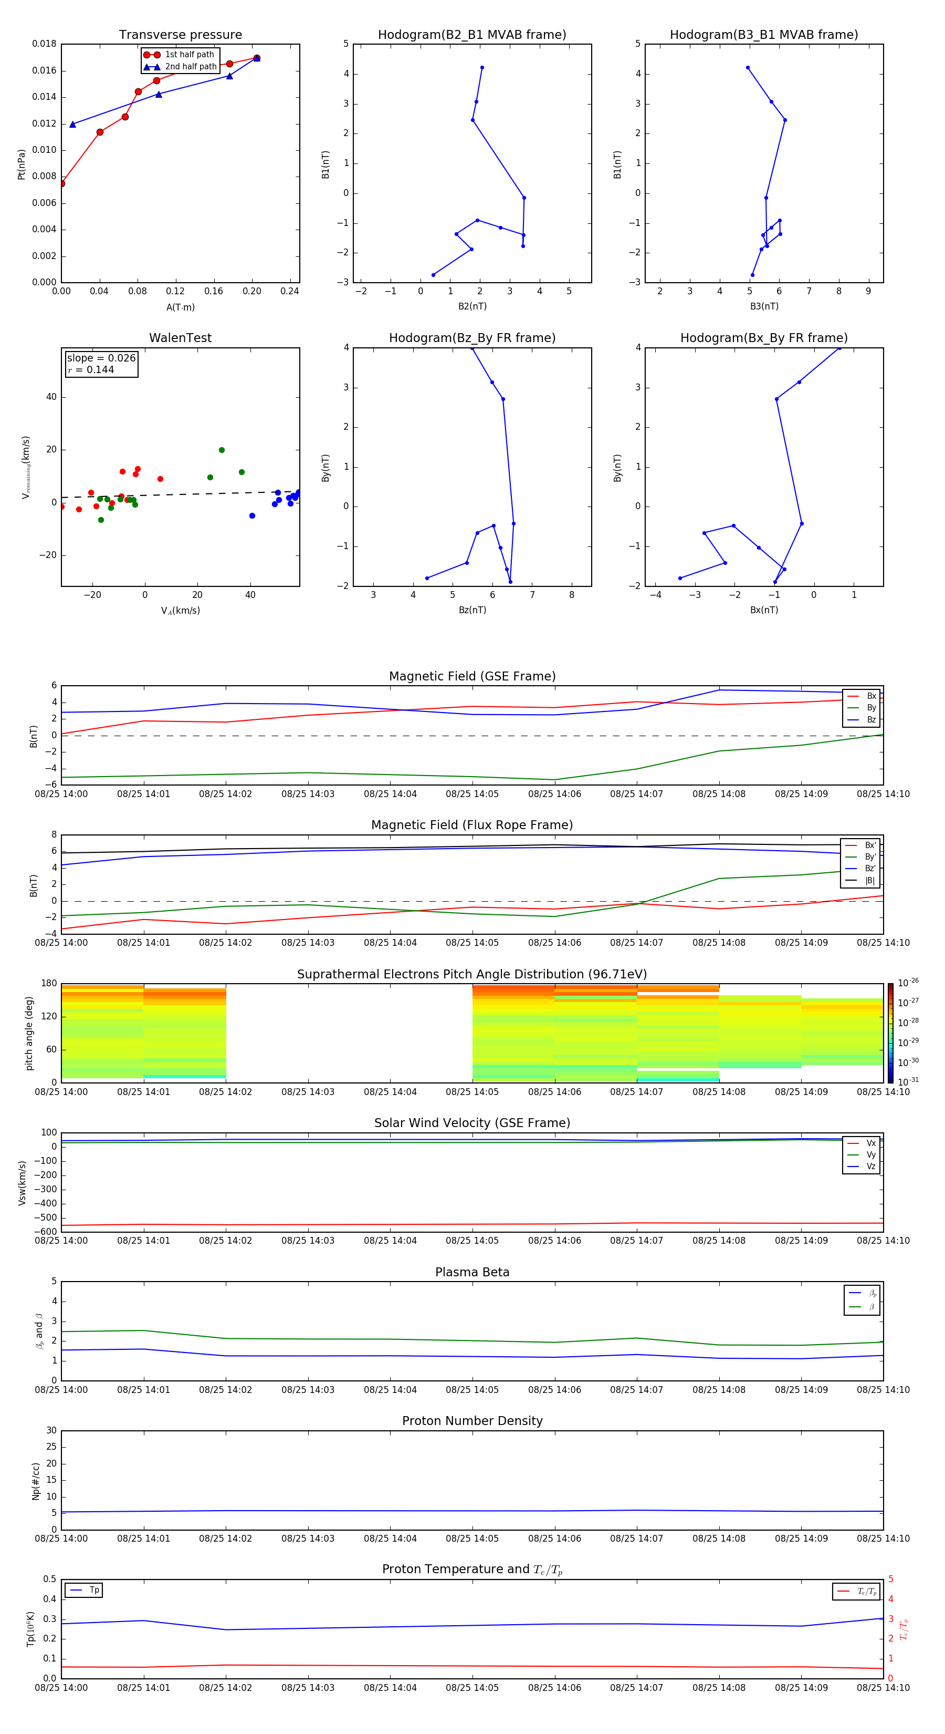Image resolution: width=945 pixels, height=1734 pixels.
Task: Click the "Hodogram(B3_B1 MVAB frame)" title
Action: tap(764, 35)
